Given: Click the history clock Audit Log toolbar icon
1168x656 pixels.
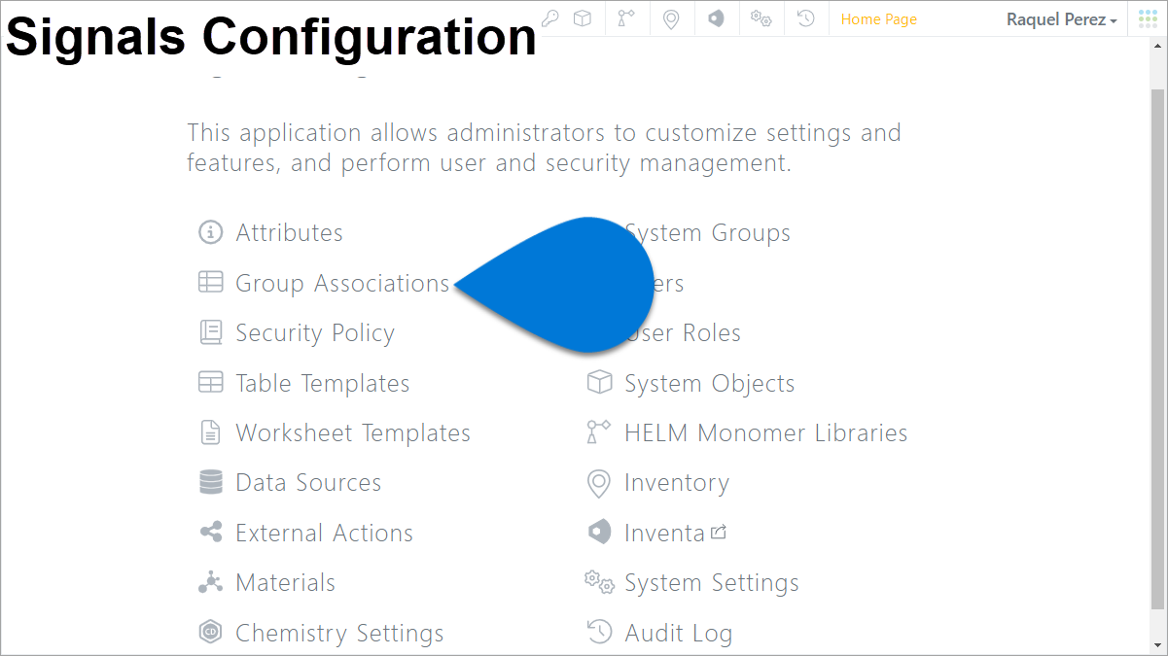Looking at the screenshot, I should coord(805,18).
